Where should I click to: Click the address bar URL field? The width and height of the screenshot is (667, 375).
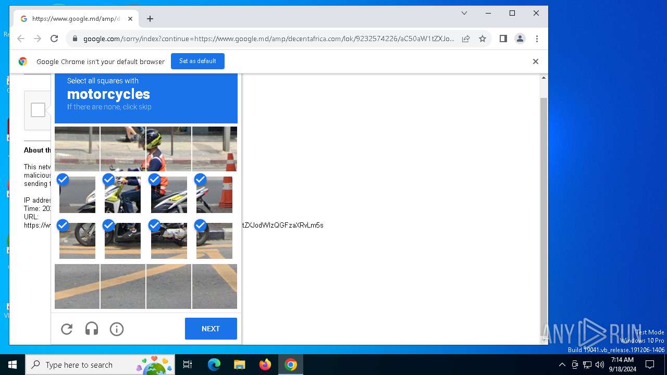pos(268,39)
